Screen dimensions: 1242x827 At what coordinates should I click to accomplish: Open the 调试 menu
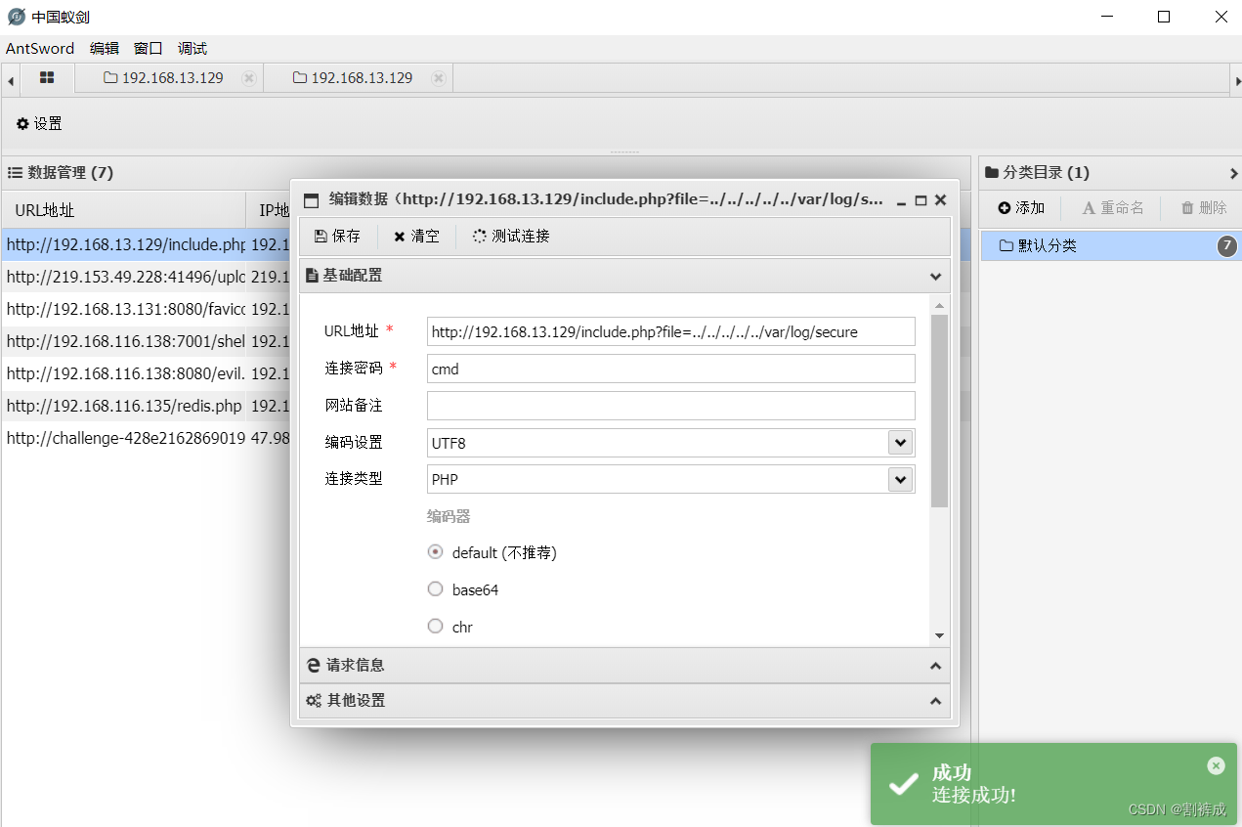click(x=192, y=48)
